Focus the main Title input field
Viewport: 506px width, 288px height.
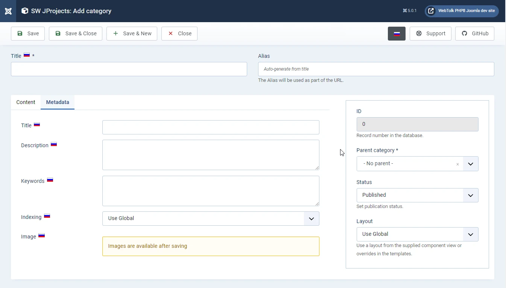[x=129, y=69]
